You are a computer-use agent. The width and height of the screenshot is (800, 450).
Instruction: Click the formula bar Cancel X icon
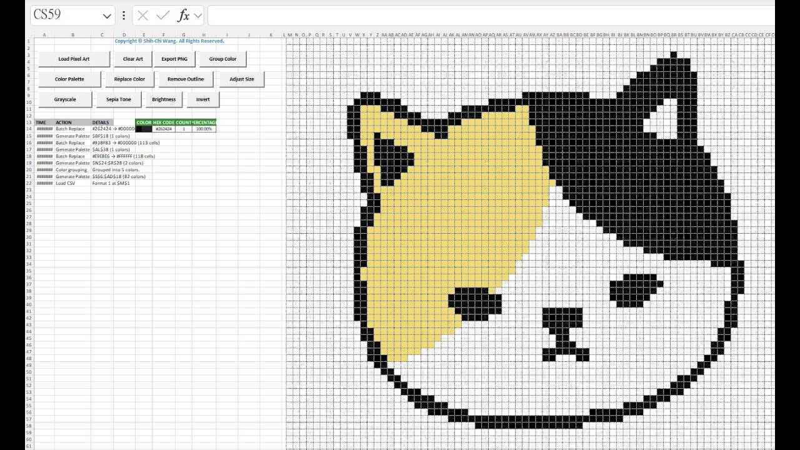pos(143,16)
